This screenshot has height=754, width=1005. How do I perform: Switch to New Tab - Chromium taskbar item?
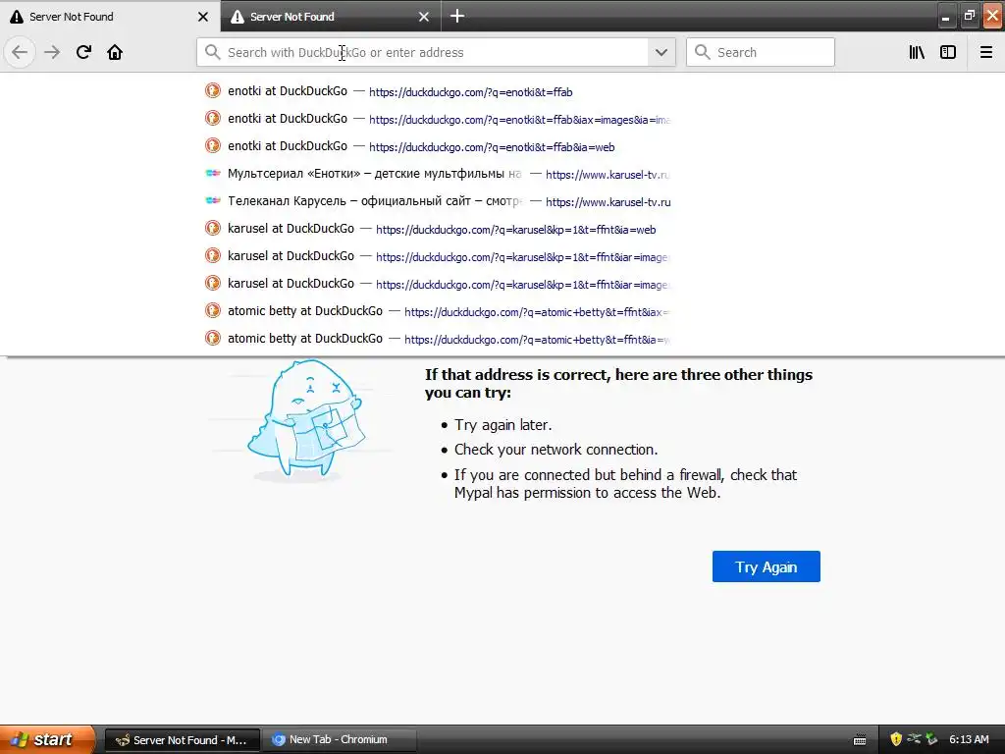point(339,740)
